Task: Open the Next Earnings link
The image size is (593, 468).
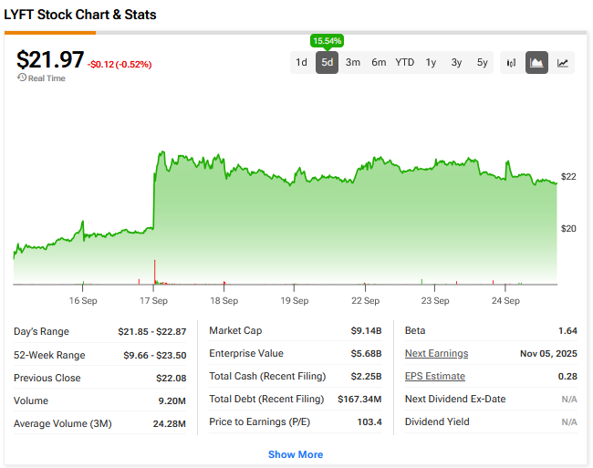Action: tap(436, 353)
